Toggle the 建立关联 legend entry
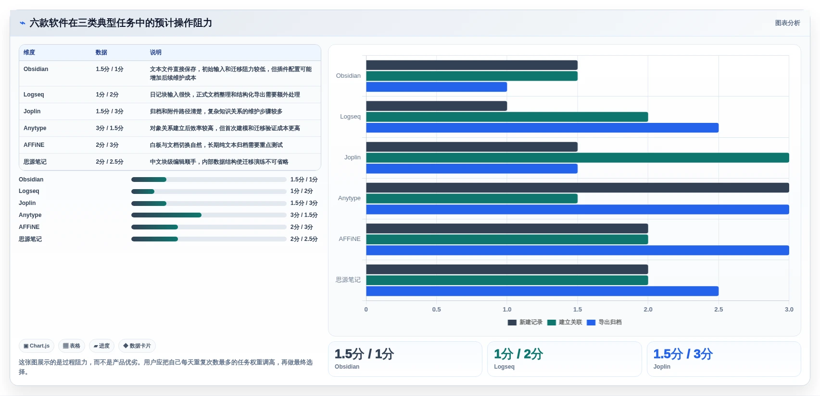This screenshot has height=396, width=820. click(x=565, y=323)
